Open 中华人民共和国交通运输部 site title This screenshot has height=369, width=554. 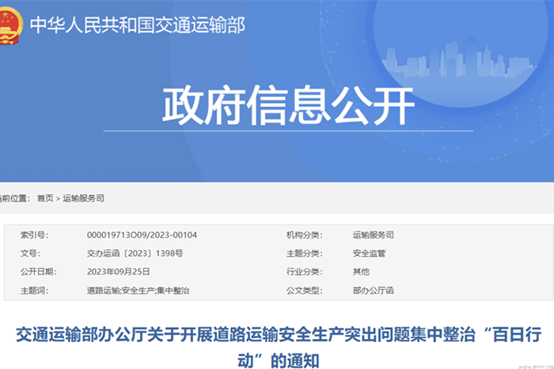(x=138, y=25)
